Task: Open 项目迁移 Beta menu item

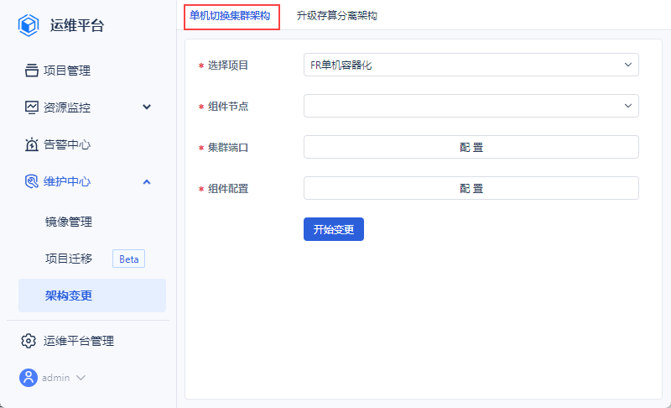Action: coord(69,259)
